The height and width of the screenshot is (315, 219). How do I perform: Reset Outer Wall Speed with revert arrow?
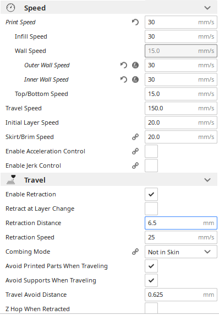tap(124, 65)
